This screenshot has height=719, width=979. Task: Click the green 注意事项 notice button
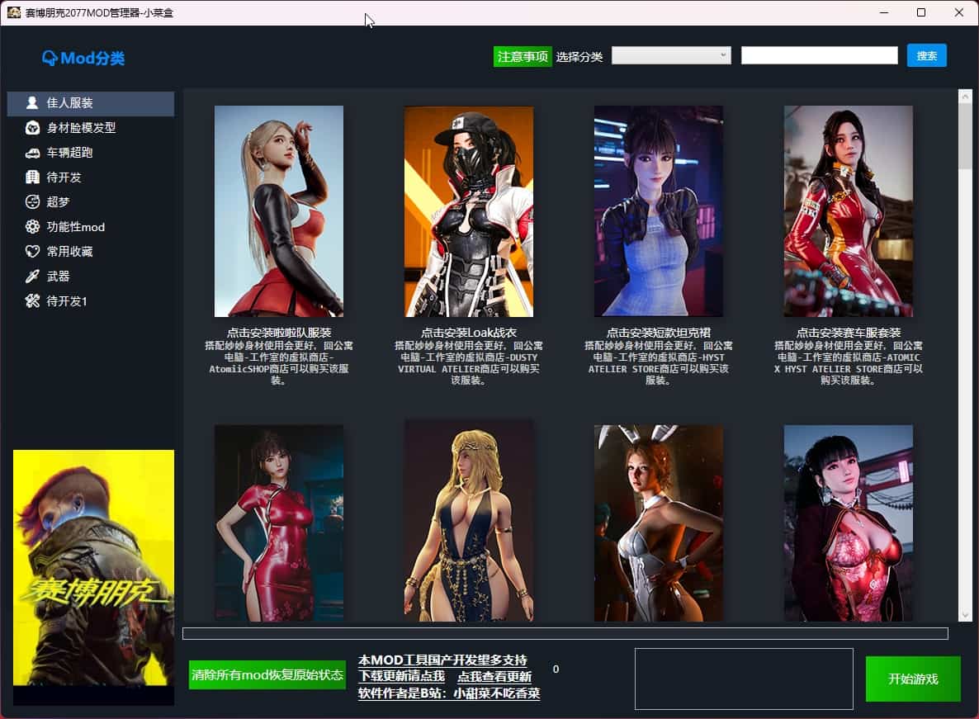523,56
